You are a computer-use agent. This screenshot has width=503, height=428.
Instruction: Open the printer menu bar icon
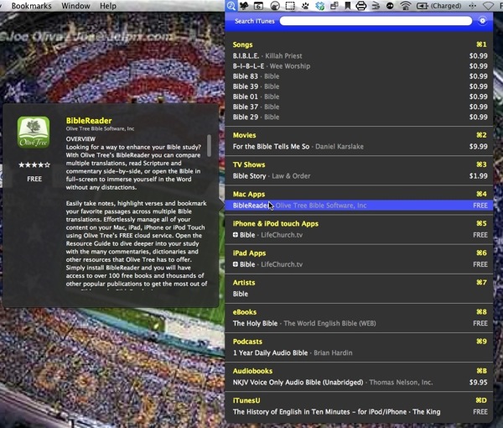tap(360, 6)
